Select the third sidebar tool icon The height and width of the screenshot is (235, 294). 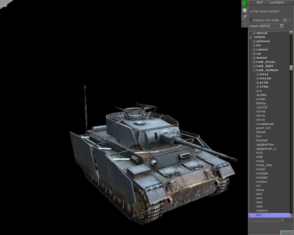tap(245, 17)
